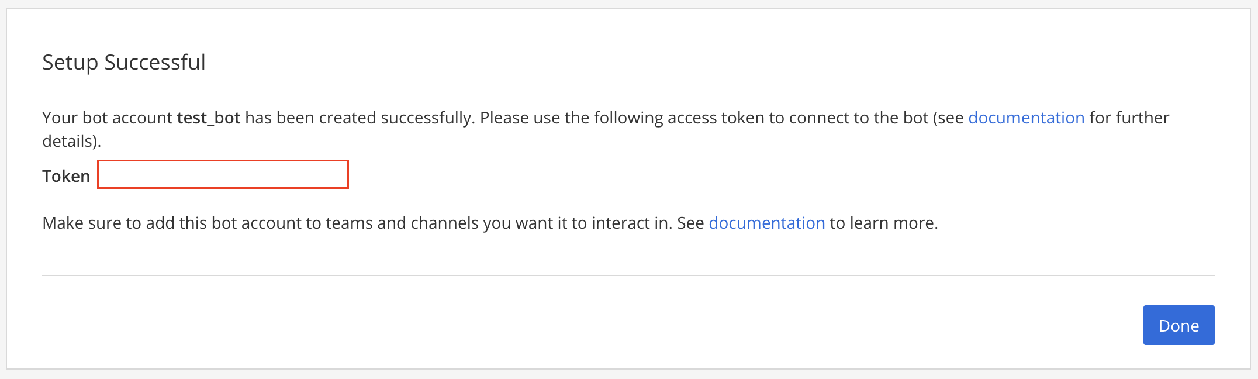
Task: Click the blue Done button
Action: pyautogui.click(x=1178, y=325)
